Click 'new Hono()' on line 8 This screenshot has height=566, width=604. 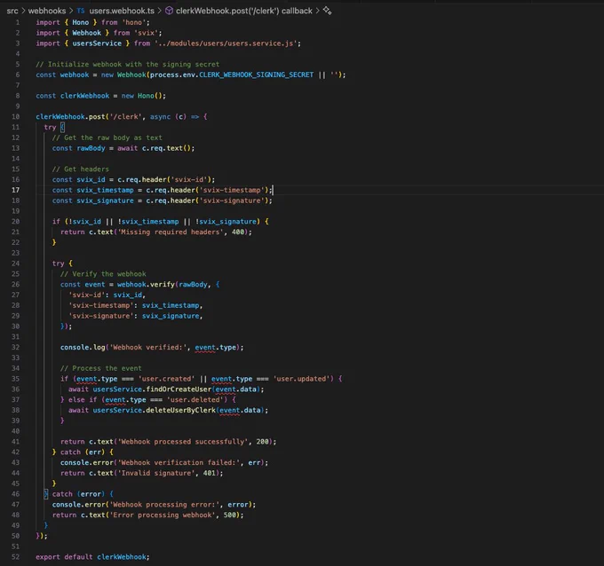(x=143, y=96)
